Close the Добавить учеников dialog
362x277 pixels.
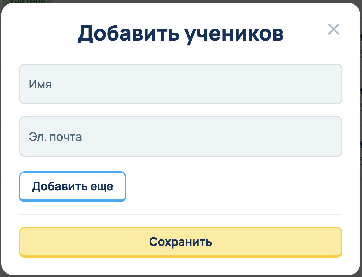[333, 29]
